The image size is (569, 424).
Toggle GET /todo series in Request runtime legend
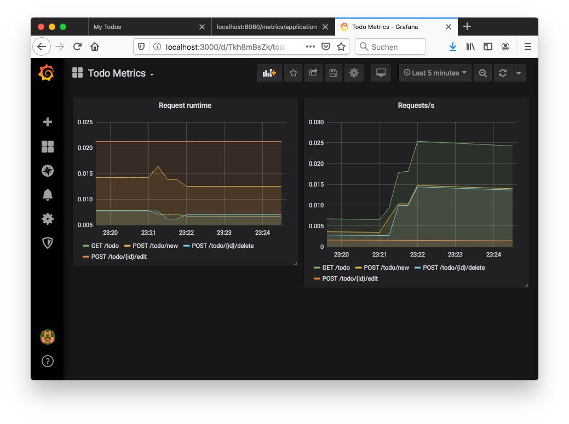105,246
